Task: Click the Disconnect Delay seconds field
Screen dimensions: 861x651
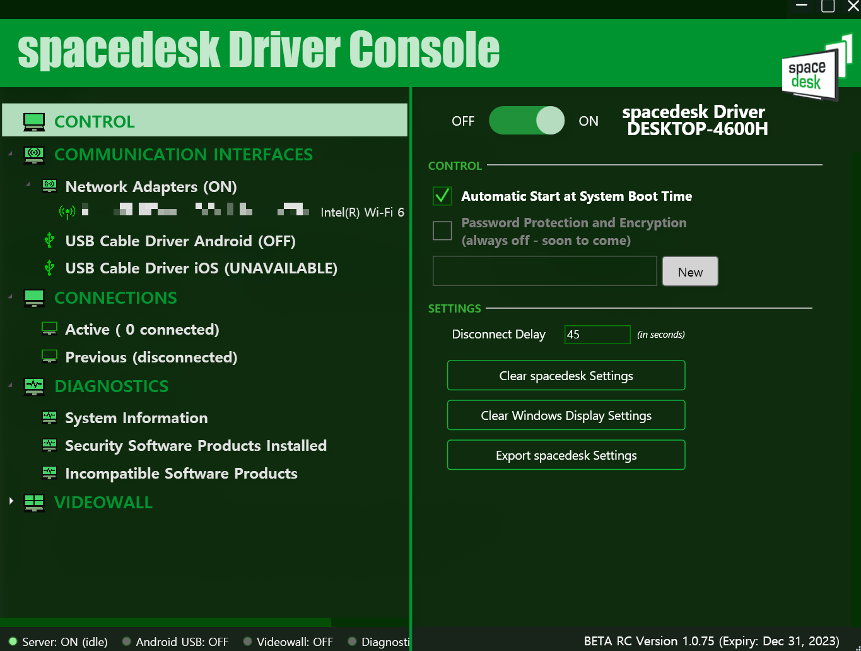Action: (597, 335)
